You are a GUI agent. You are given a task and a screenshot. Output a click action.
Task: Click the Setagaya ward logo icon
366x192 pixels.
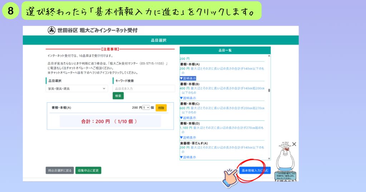click(51, 30)
